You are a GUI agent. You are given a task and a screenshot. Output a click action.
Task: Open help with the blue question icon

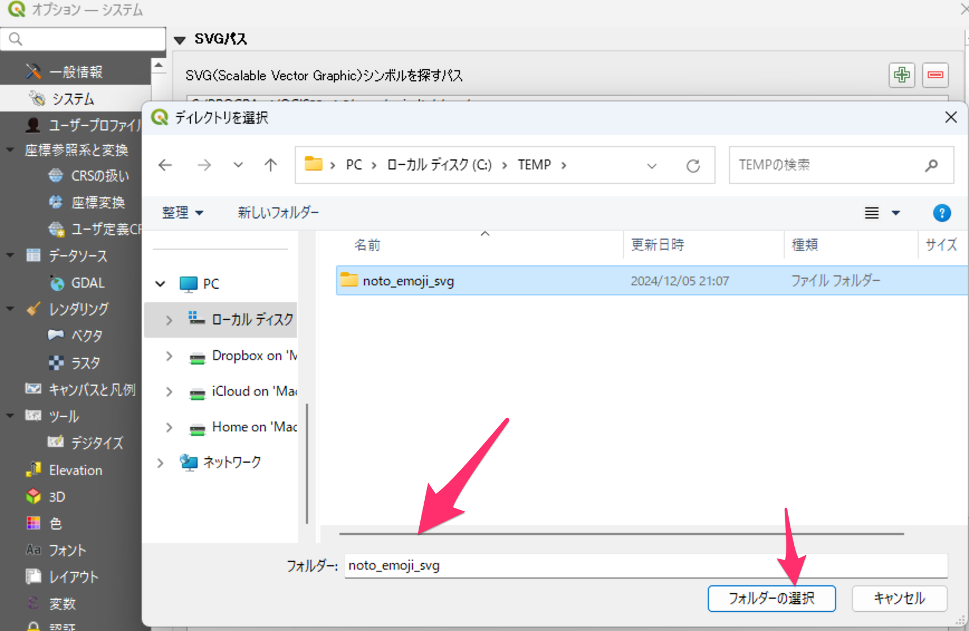tap(942, 213)
